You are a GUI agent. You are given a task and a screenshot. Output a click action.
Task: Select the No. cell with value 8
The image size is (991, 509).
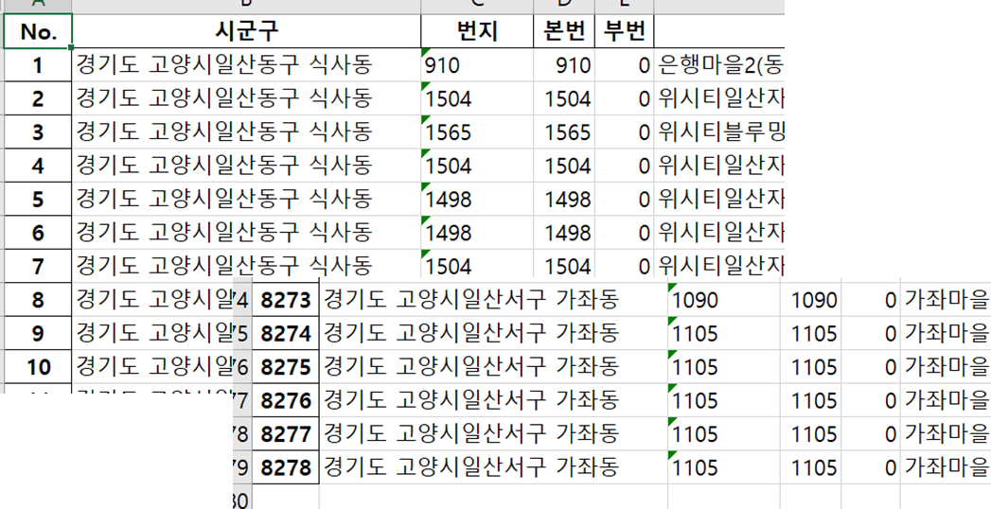[38, 299]
